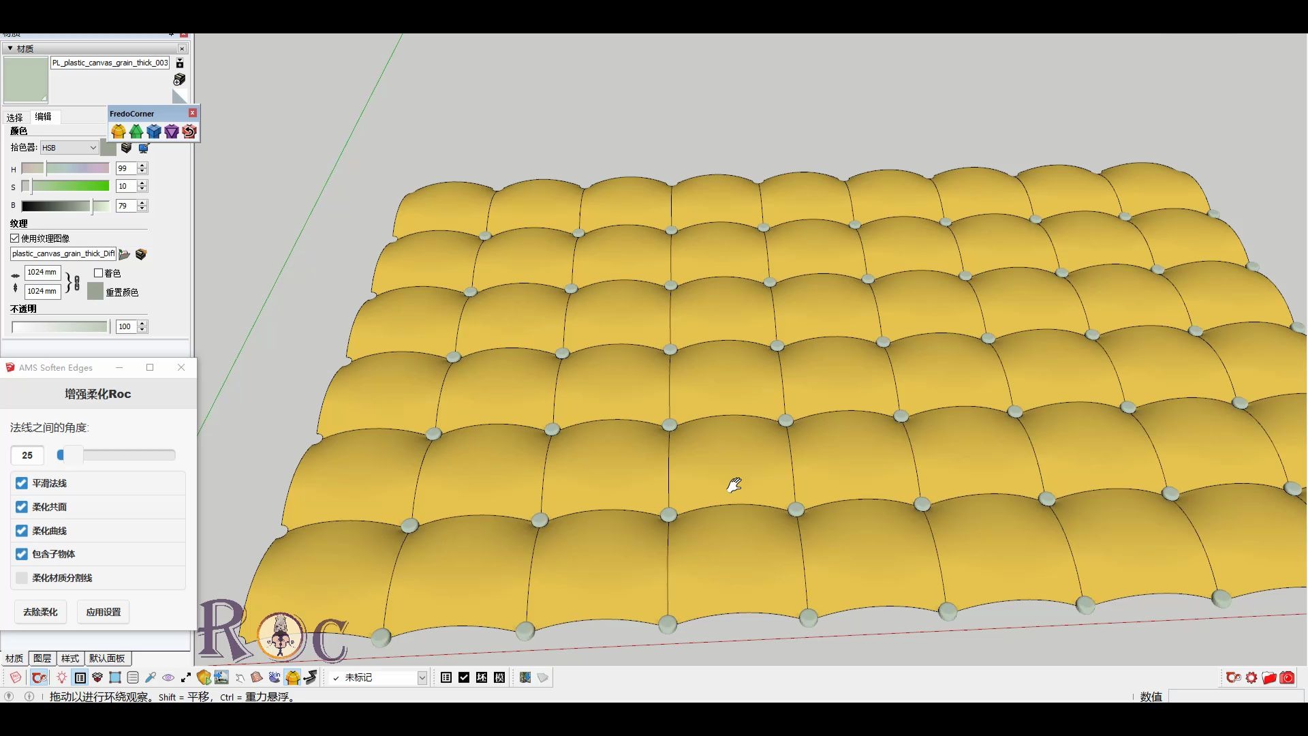This screenshot has width=1308, height=736.
Task: Increase the H value with its up arrow
Action: [x=142, y=166]
